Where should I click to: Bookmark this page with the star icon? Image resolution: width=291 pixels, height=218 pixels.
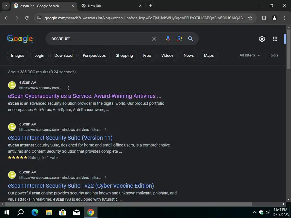[250, 18]
